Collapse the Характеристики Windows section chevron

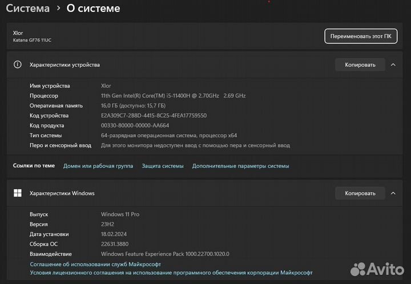pyautogui.click(x=393, y=193)
